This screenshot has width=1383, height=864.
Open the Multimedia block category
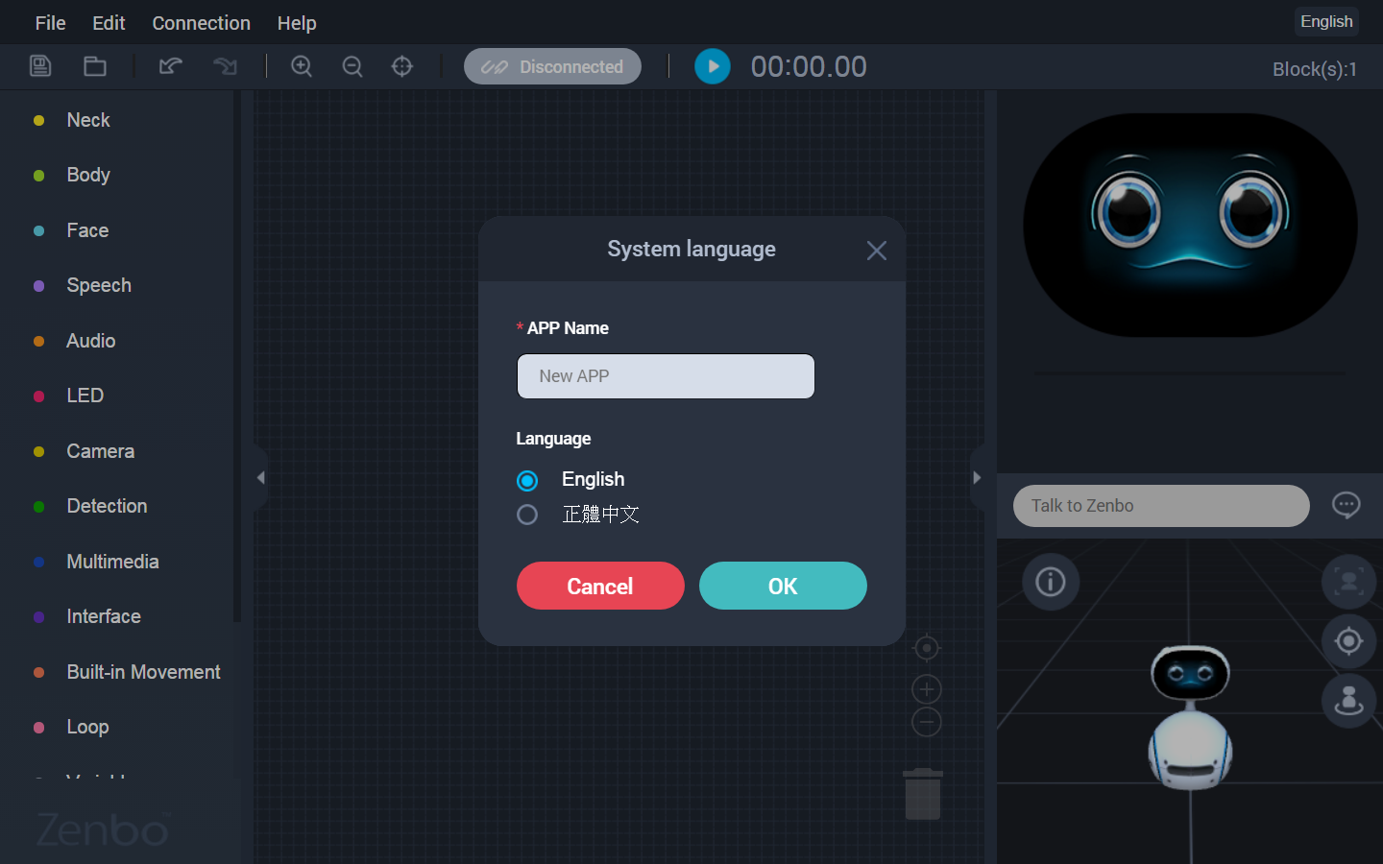pos(112,562)
